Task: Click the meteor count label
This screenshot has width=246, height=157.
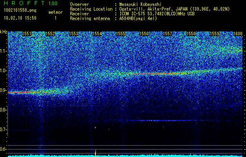Action: coord(56,12)
